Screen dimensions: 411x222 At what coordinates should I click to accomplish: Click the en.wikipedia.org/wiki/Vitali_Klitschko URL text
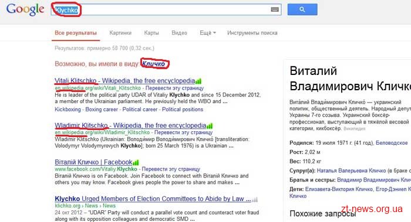point(98,88)
